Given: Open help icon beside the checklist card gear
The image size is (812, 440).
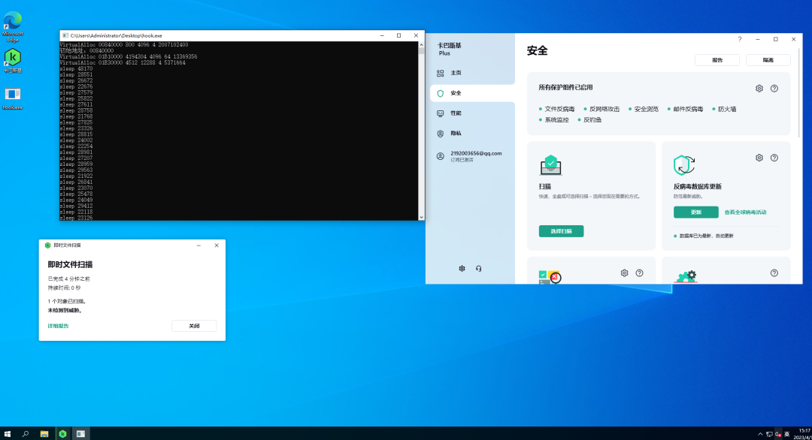Looking at the screenshot, I should point(640,273).
